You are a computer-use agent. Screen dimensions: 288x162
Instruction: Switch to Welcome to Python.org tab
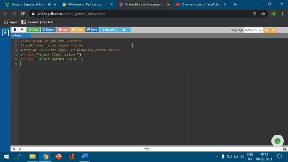[85, 4]
